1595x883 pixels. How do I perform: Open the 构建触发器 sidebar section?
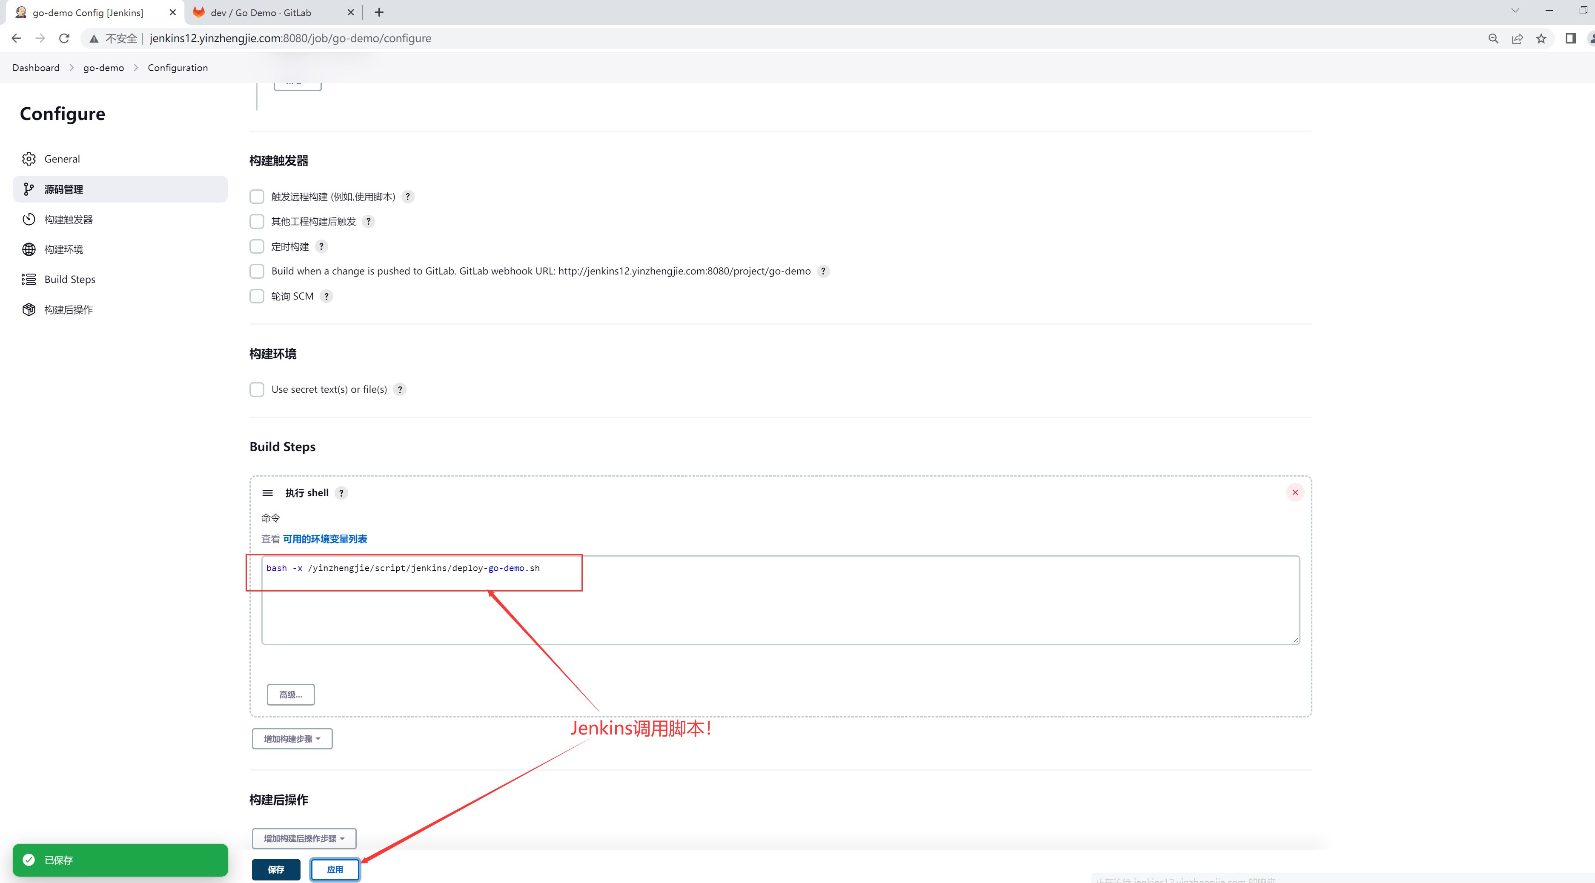click(68, 219)
